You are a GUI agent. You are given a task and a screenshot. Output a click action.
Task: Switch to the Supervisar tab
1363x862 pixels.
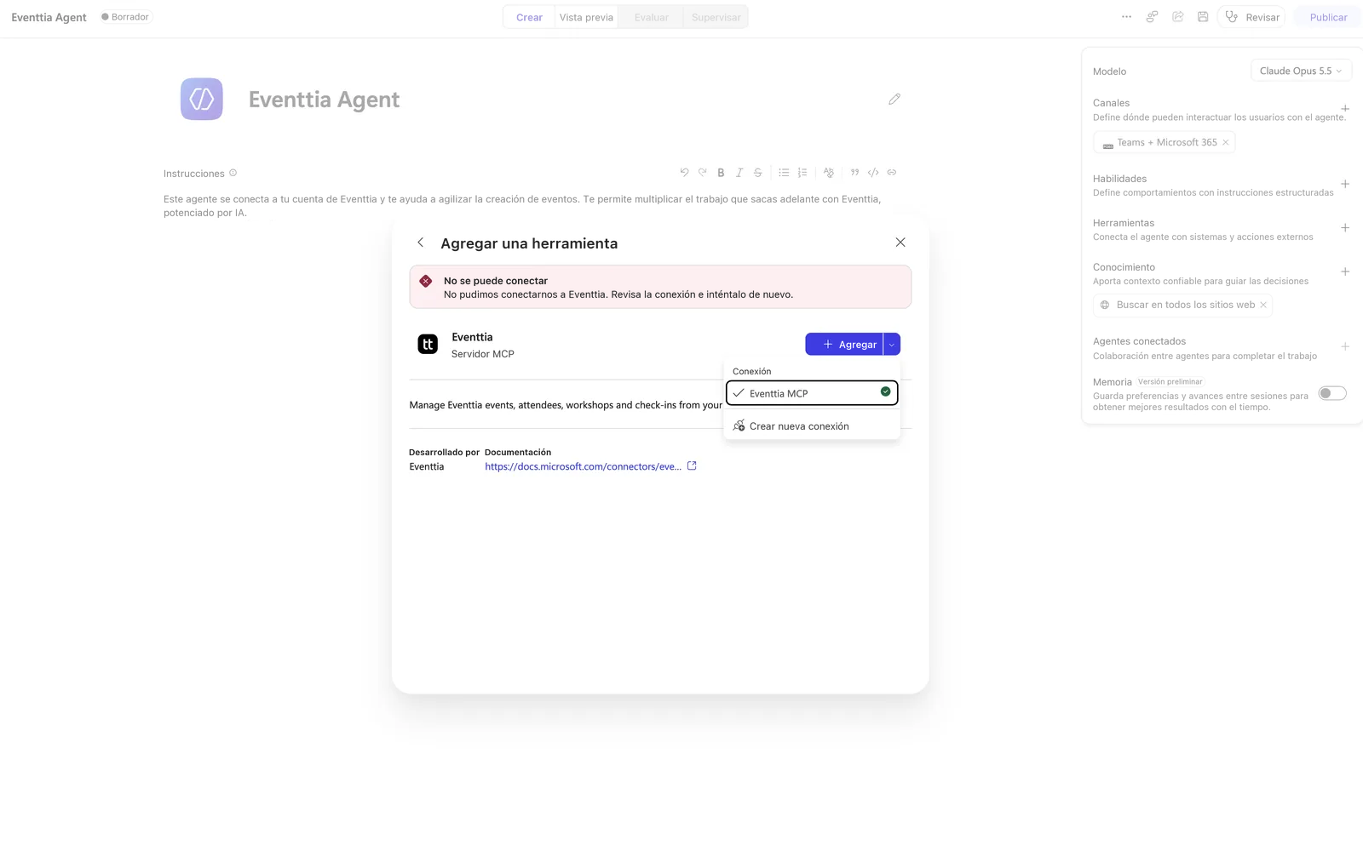716,17
